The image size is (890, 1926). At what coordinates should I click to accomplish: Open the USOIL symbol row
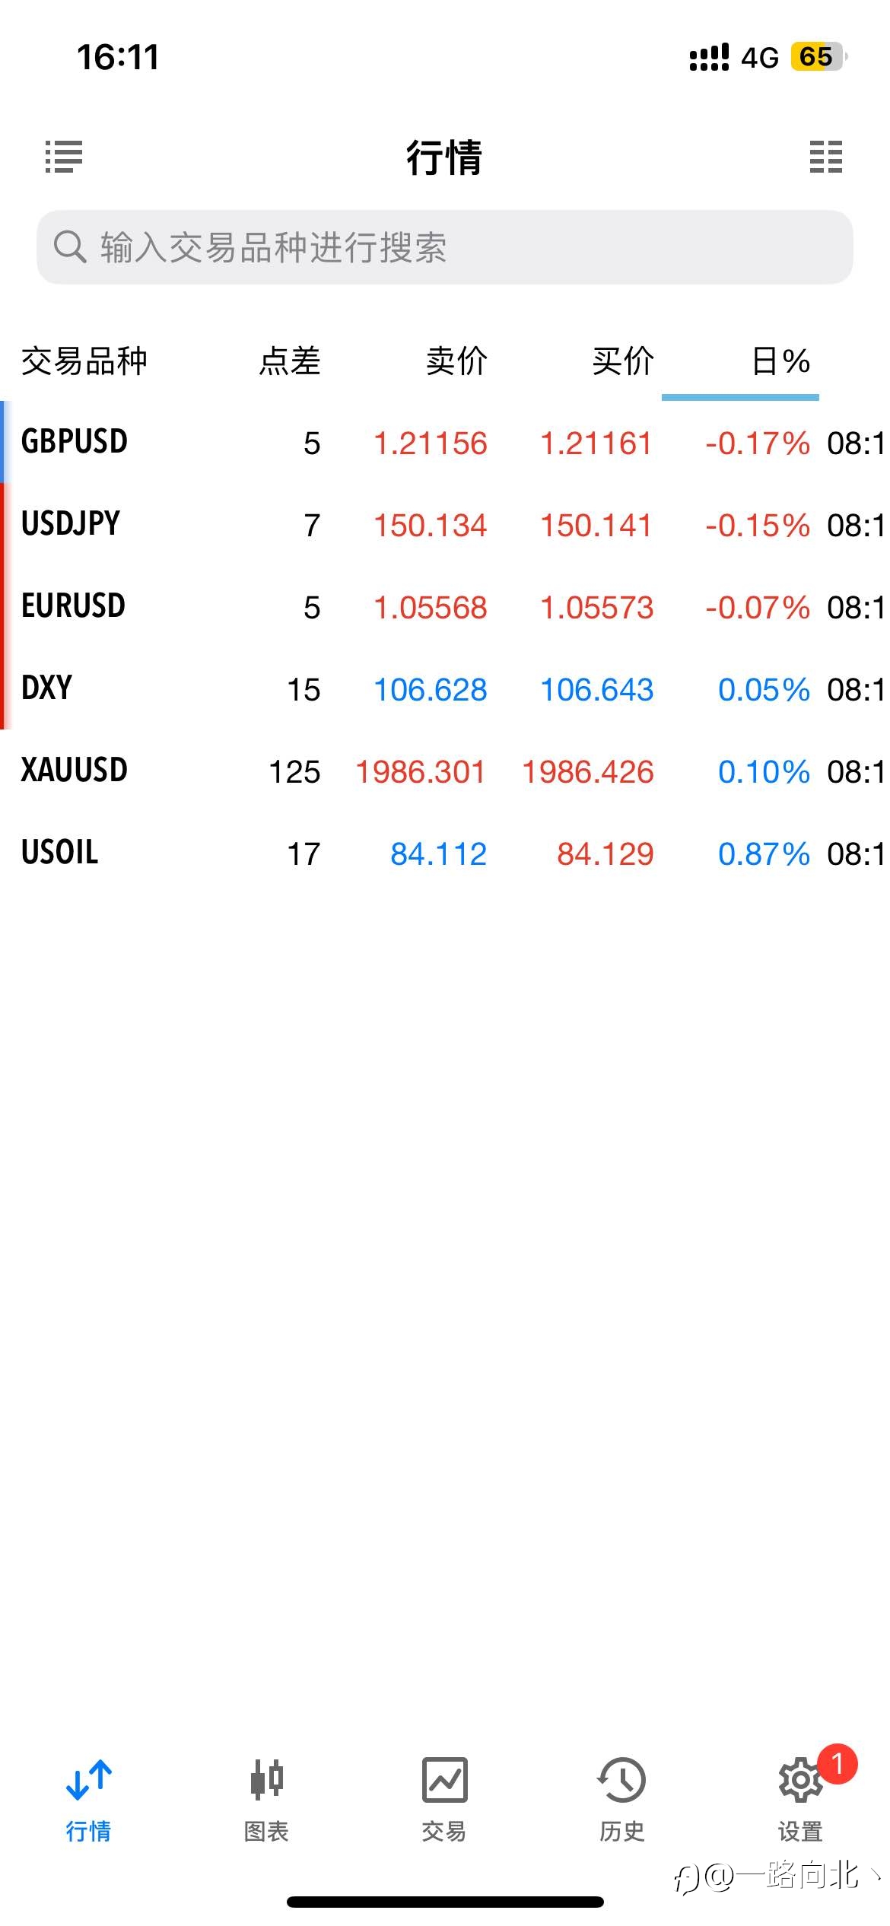pyautogui.click(x=445, y=853)
